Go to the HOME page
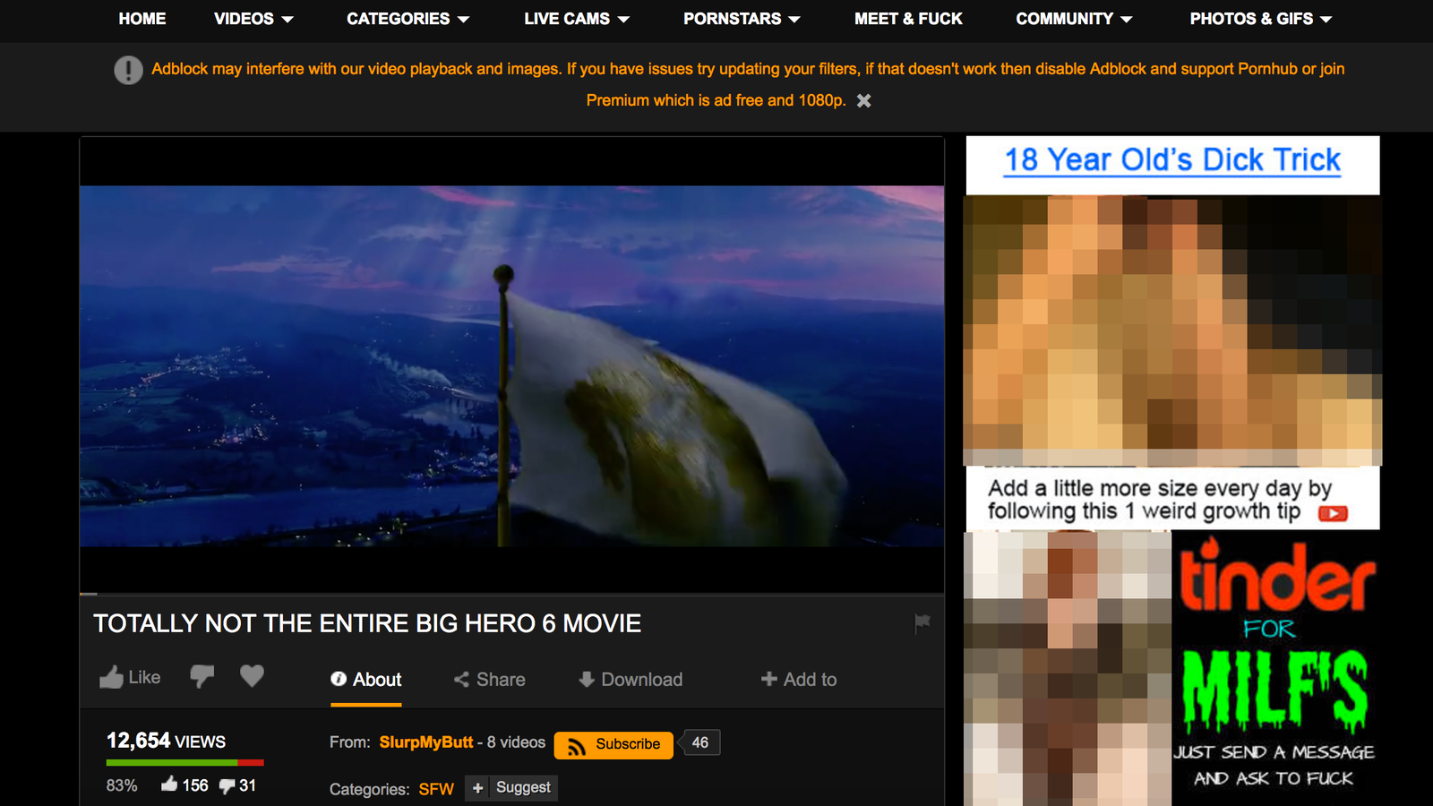 (x=142, y=19)
